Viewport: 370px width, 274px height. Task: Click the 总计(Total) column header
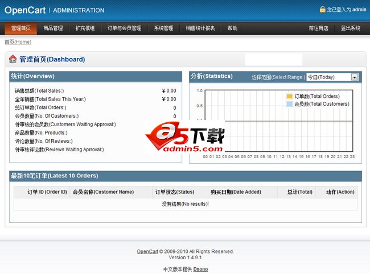297,192
